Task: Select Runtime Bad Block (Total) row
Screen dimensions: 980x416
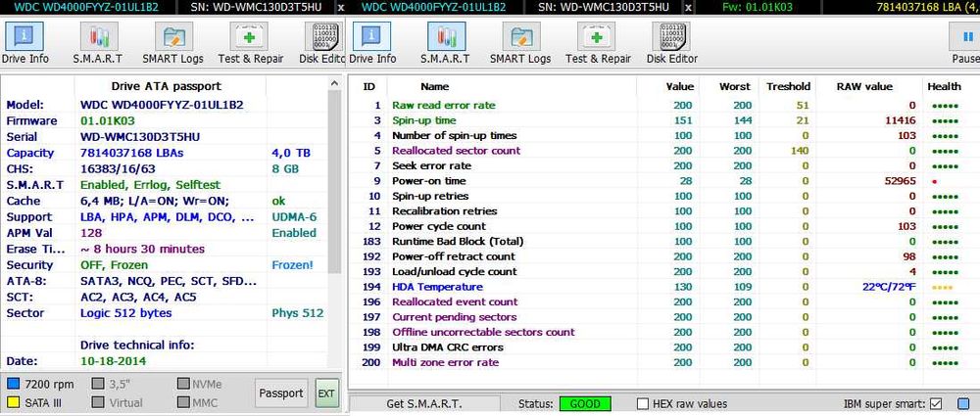Action: (663, 241)
